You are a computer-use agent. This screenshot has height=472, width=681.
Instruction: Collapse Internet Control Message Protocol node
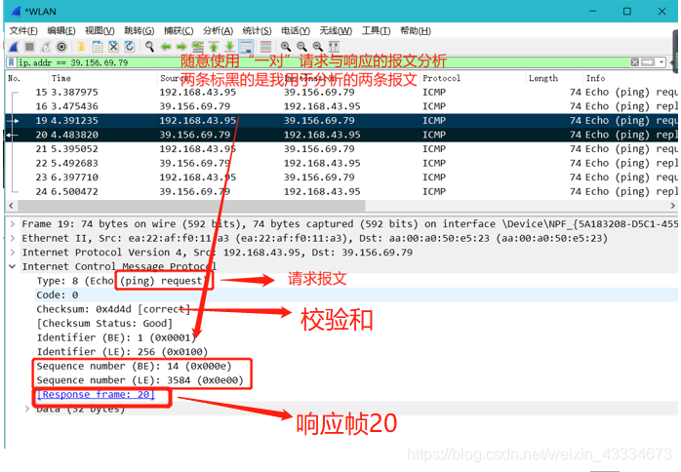(13, 266)
